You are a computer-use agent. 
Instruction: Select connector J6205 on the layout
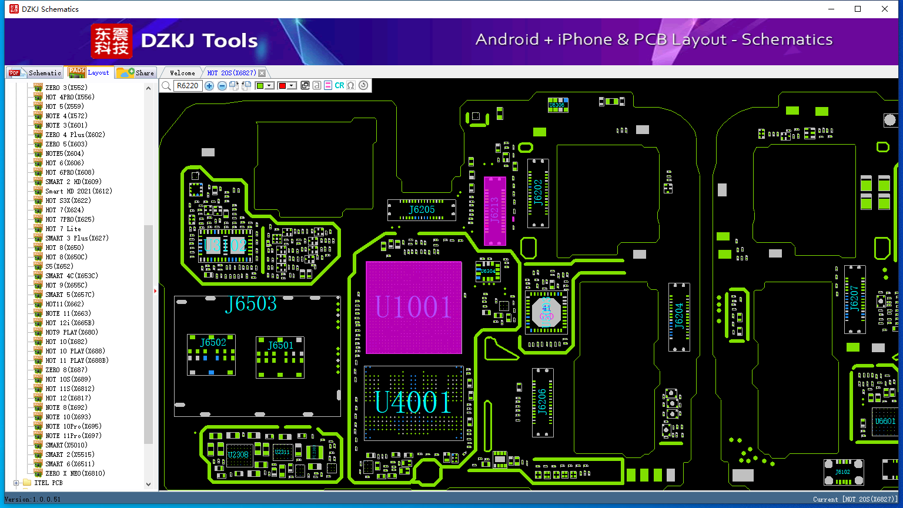click(x=422, y=210)
